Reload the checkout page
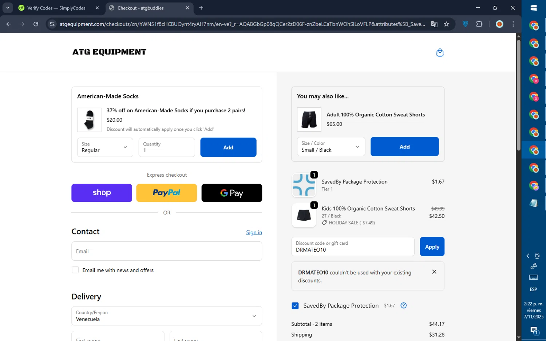 click(36, 24)
